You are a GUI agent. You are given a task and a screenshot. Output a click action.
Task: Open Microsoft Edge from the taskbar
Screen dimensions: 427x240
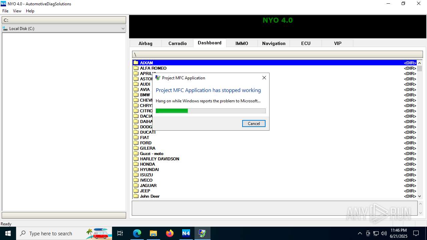click(x=137, y=233)
